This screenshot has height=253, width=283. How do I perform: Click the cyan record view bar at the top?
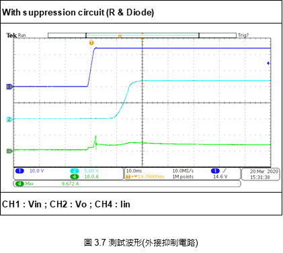[x=143, y=36]
